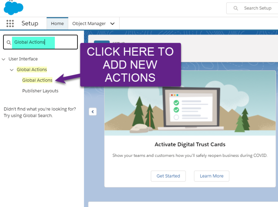This screenshot has height=207, width=278.
Task: Select the User Interface tree label
Action: (x=23, y=59)
